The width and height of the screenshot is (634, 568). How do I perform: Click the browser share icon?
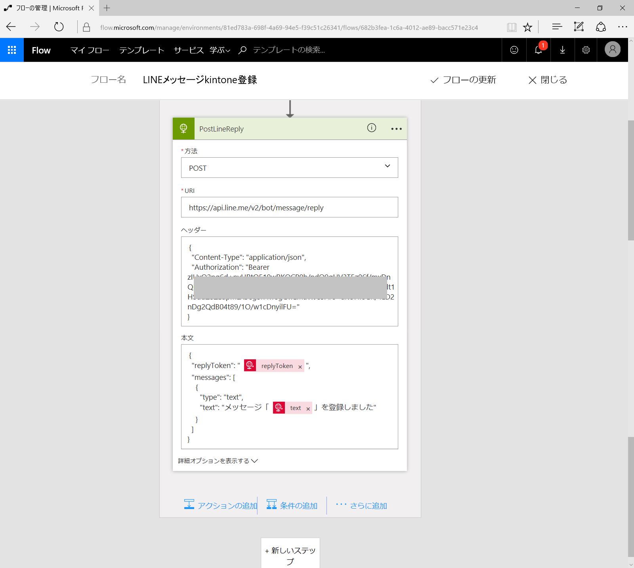[x=601, y=27]
